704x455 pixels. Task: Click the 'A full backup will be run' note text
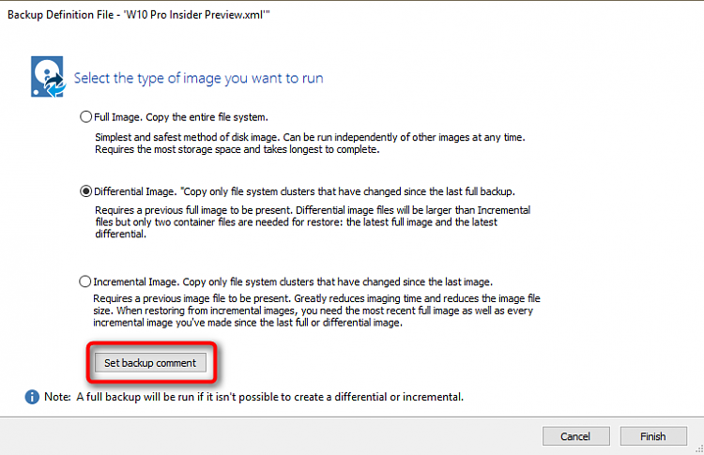coord(269,397)
